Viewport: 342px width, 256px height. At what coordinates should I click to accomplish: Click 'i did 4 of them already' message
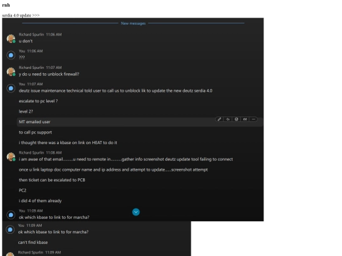point(40,201)
